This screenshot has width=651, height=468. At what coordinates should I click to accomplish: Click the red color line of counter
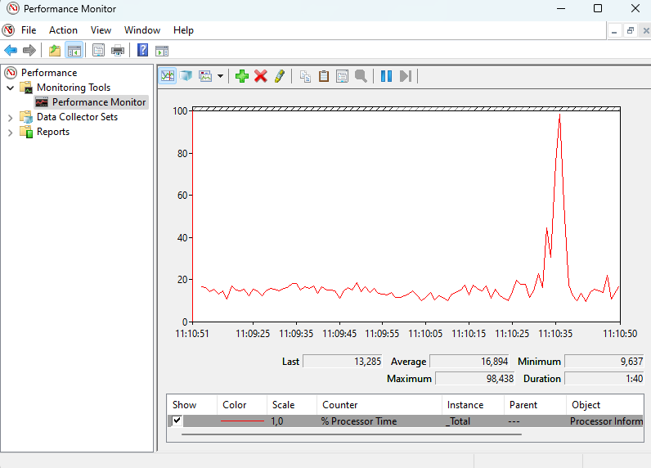tap(244, 421)
